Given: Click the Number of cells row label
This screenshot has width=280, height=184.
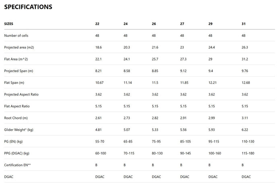Looking at the screenshot, I should coord(17,36).
